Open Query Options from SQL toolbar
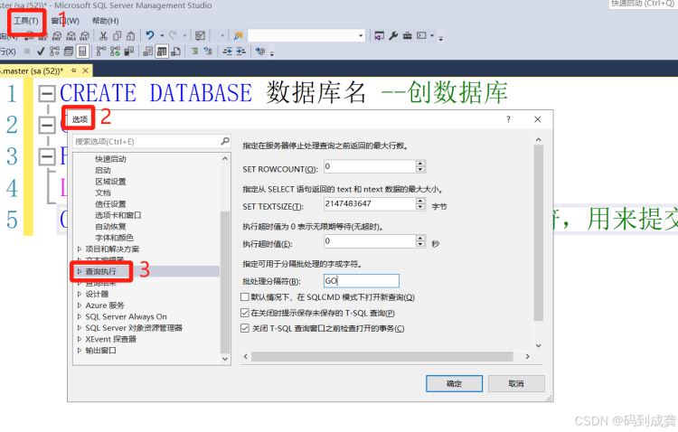The height and width of the screenshot is (432, 678). click(69, 52)
